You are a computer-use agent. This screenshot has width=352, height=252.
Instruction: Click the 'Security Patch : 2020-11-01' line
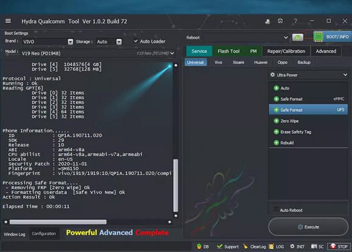(47, 164)
